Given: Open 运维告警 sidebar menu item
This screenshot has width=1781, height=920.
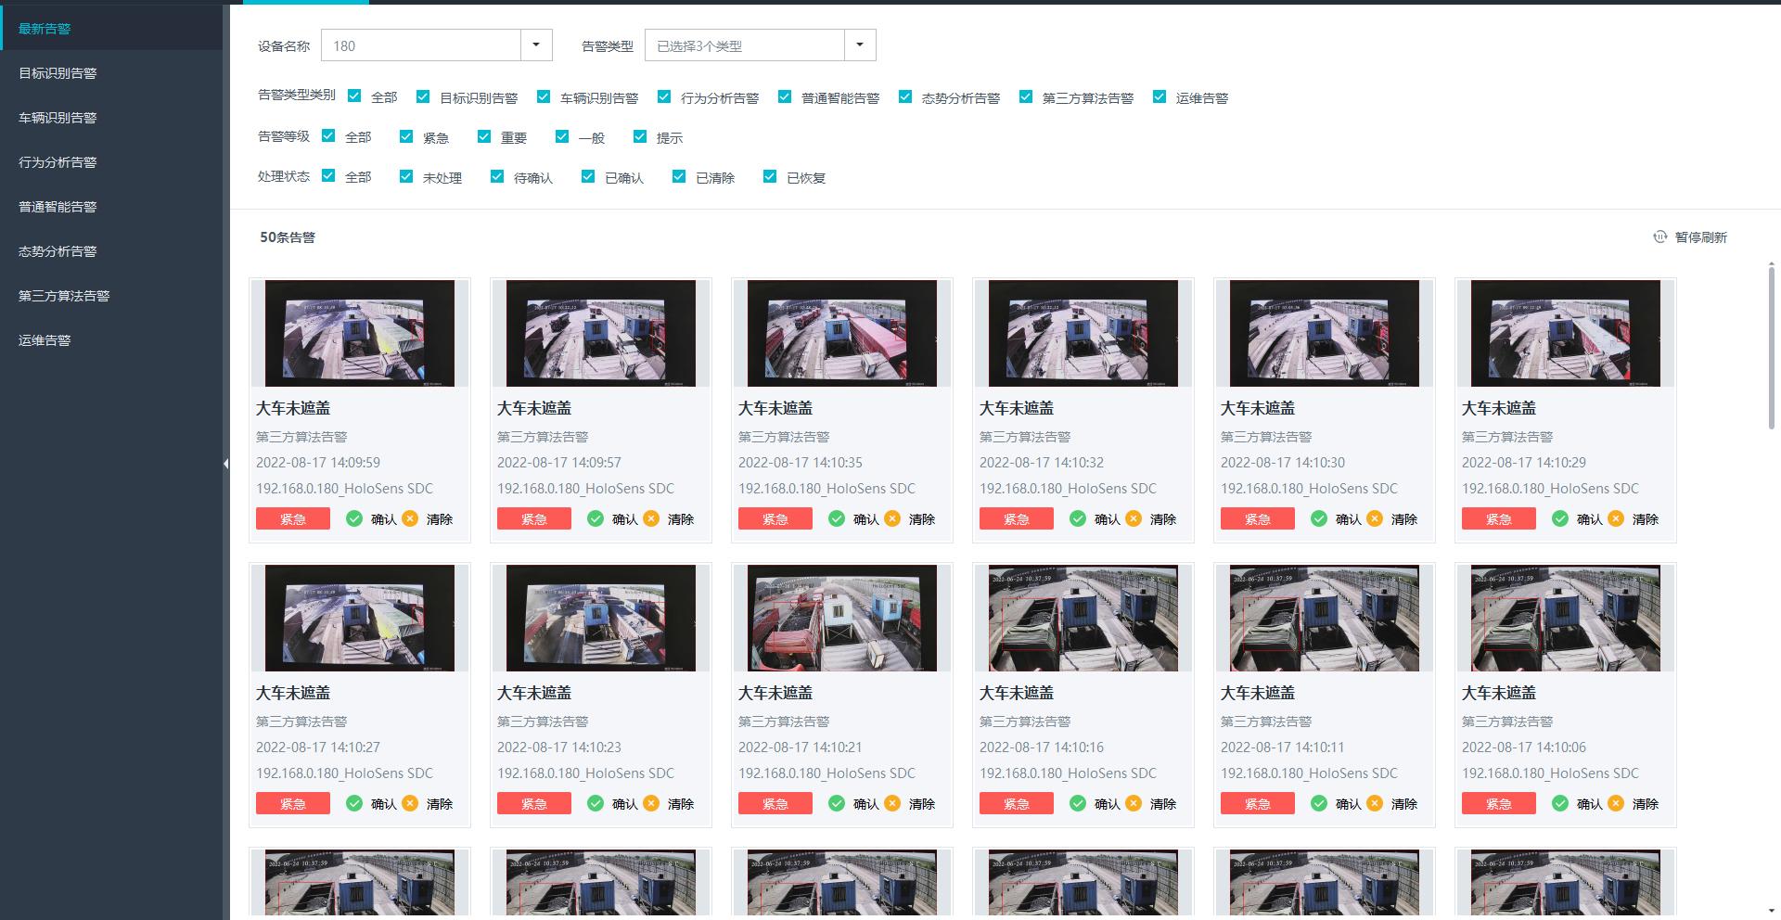Looking at the screenshot, I should point(111,340).
